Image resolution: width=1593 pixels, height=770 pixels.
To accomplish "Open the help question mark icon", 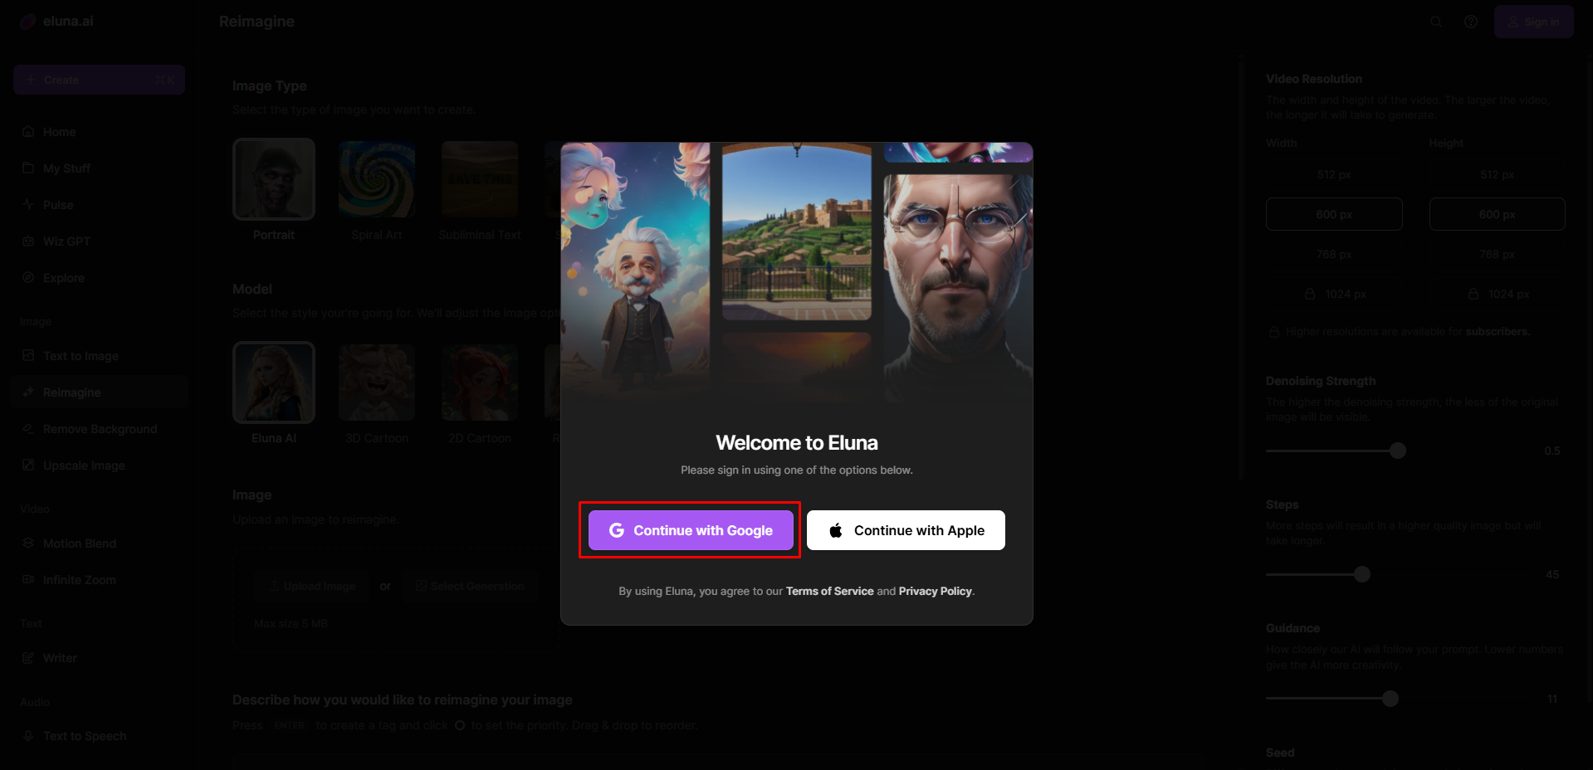I will tap(1470, 22).
